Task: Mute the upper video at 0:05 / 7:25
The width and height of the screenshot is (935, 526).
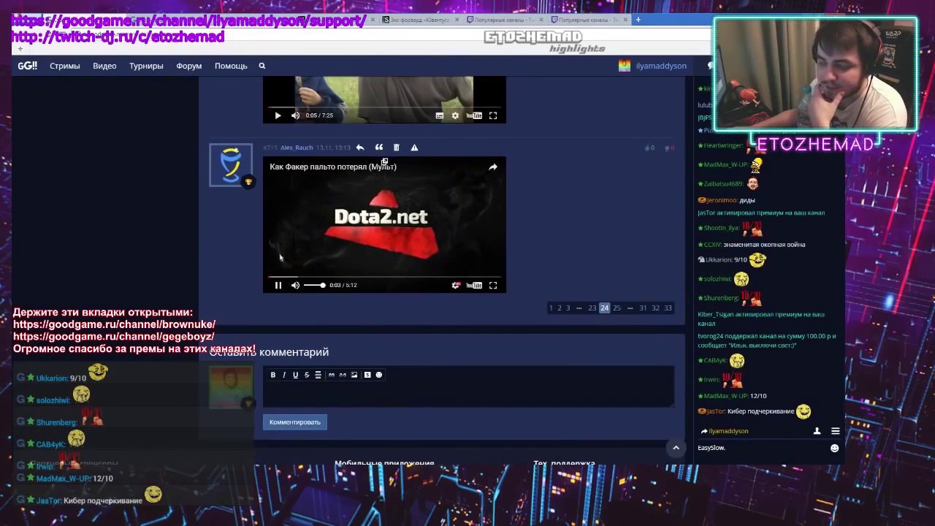Action: pos(295,115)
